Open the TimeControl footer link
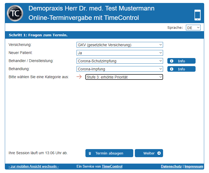The height and width of the screenshot is (173, 209). [112, 166]
